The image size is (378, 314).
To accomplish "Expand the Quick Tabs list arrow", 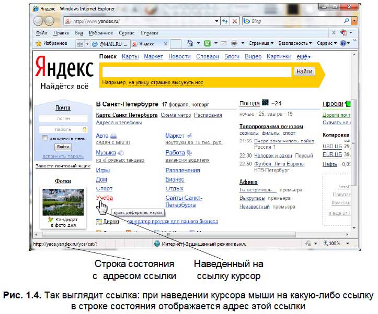I will (x=87, y=44).
